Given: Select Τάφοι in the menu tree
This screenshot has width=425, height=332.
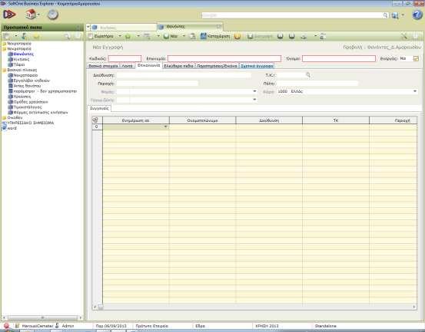Looking at the screenshot, I should [x=19, y=64].
